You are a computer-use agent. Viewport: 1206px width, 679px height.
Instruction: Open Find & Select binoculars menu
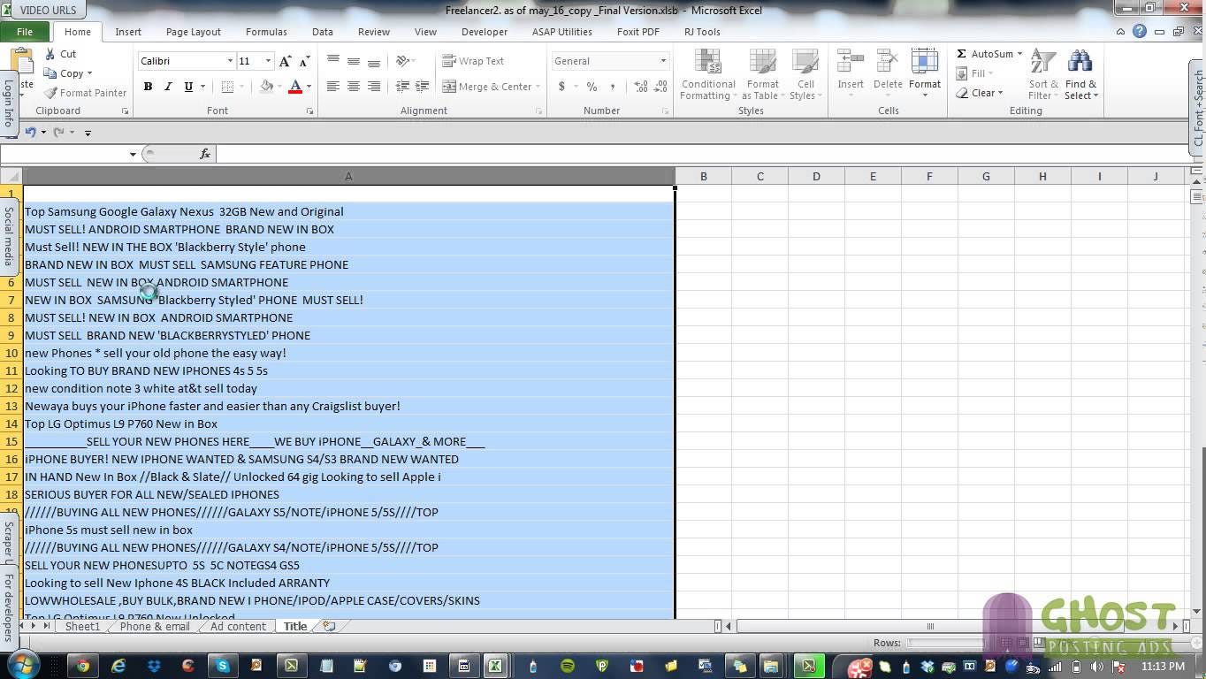1080,75
